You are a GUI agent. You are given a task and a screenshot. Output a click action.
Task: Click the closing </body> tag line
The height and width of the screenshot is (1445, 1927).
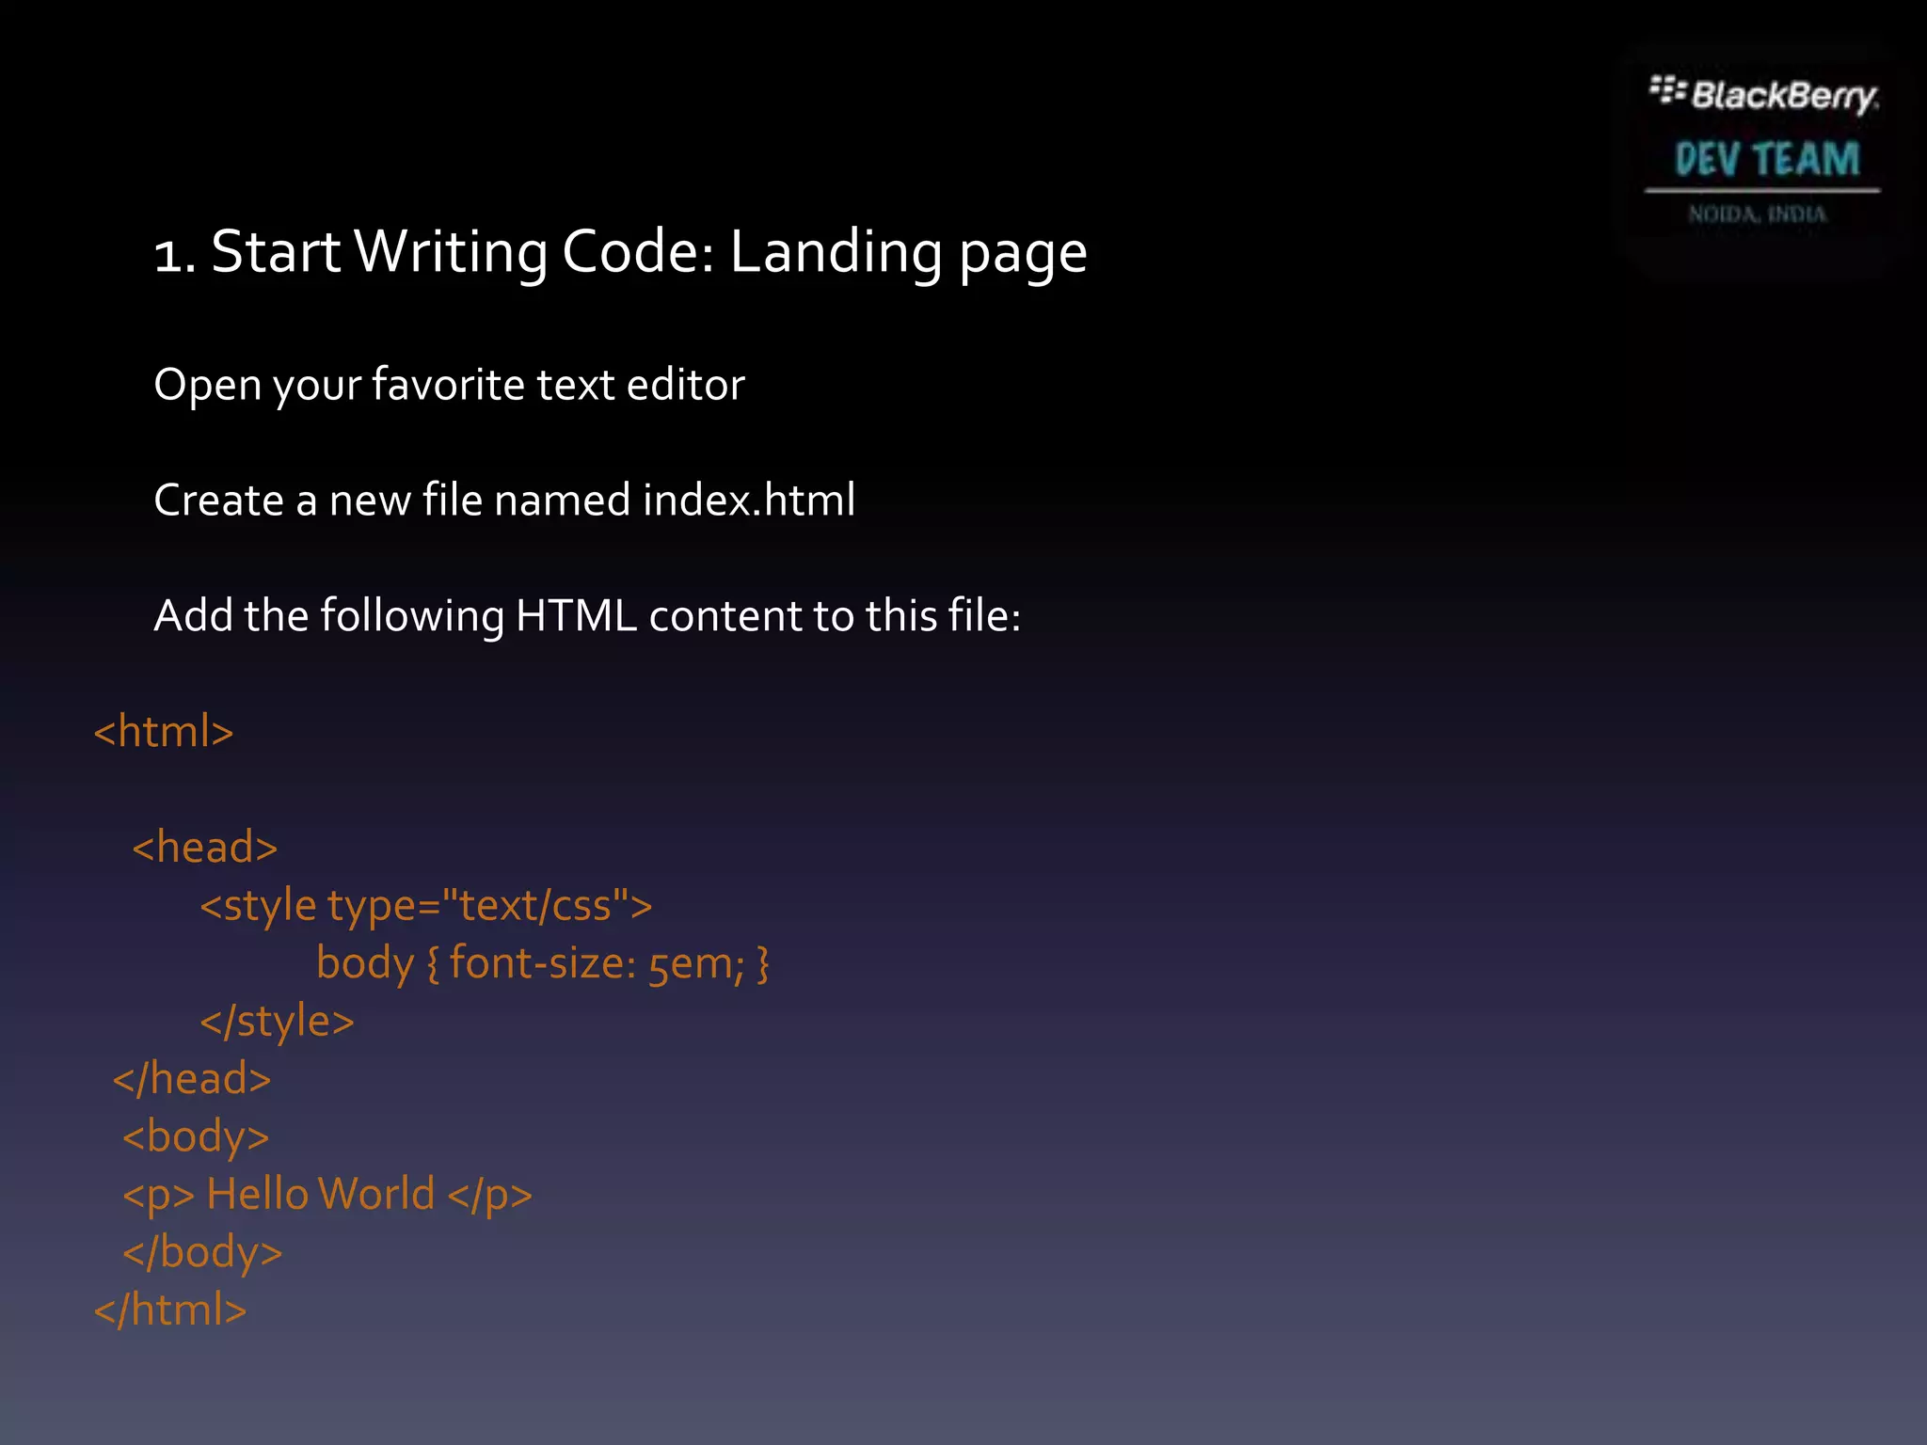click(x=202, y=1253)
